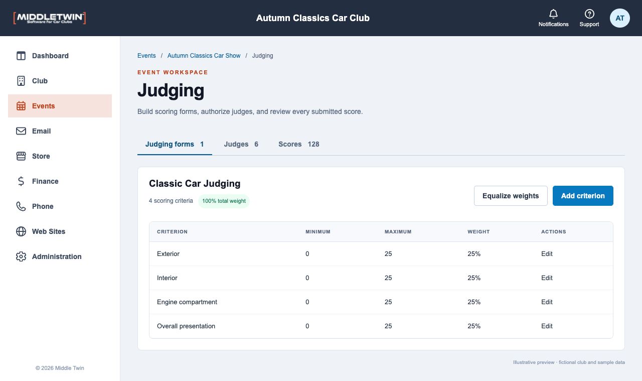This screenshot has width=642, height=381.
Task: Click the Overall presentation criterion name
Action: click(x=186, y=326)
